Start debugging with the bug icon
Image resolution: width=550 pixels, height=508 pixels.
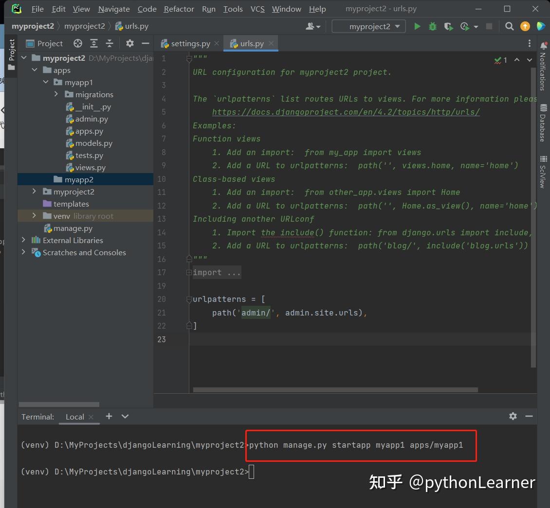[x=433, y=26]
